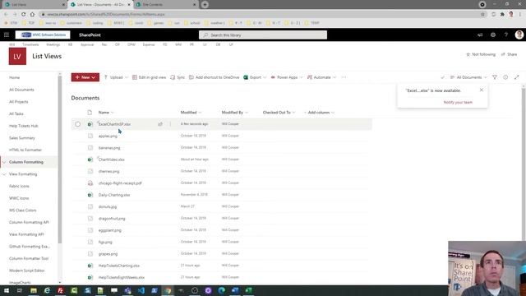This screenshot has height=296, width=526.
Task: Reload the page with browser refresh icon
Action: [x=24, y=15]
